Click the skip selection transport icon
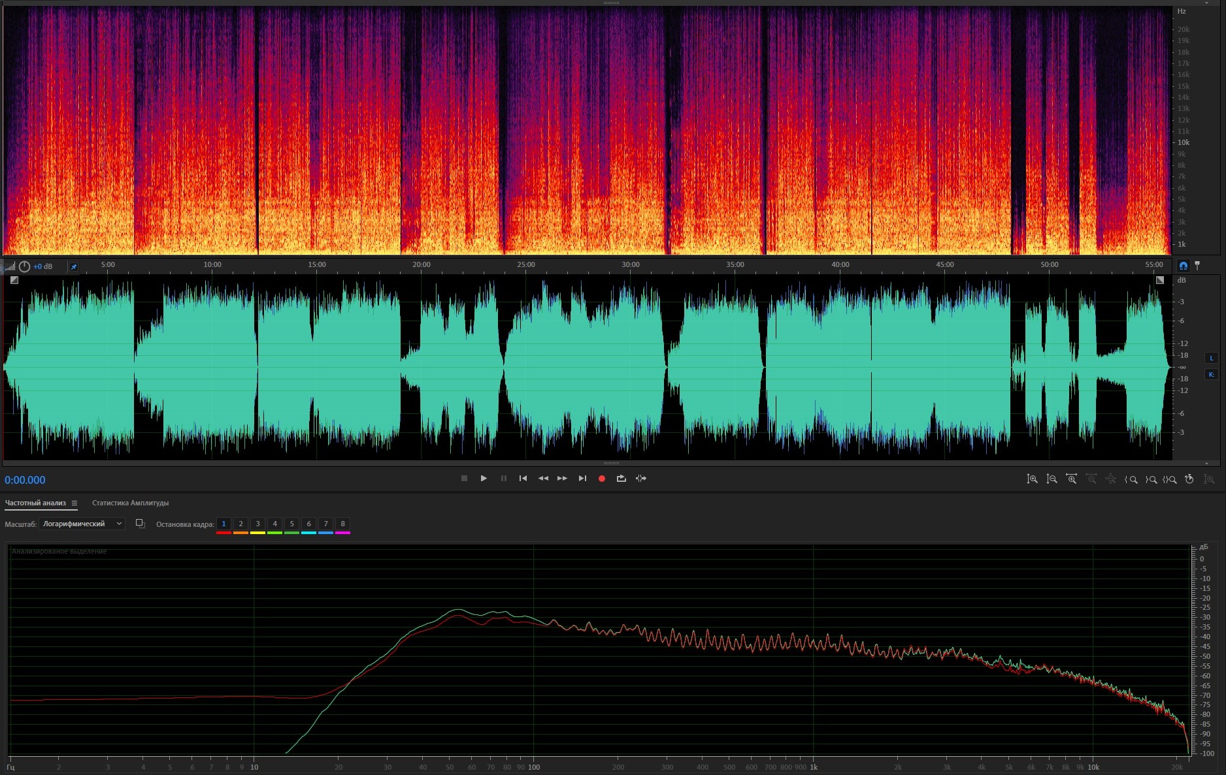Screen dimensions: 1226x775 641,479
